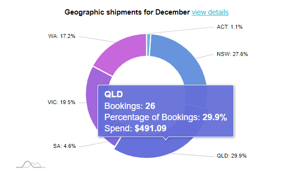Click the QLD: 29.9% label
The width and height of the screenshot is (292, 178).
[232, 156]
